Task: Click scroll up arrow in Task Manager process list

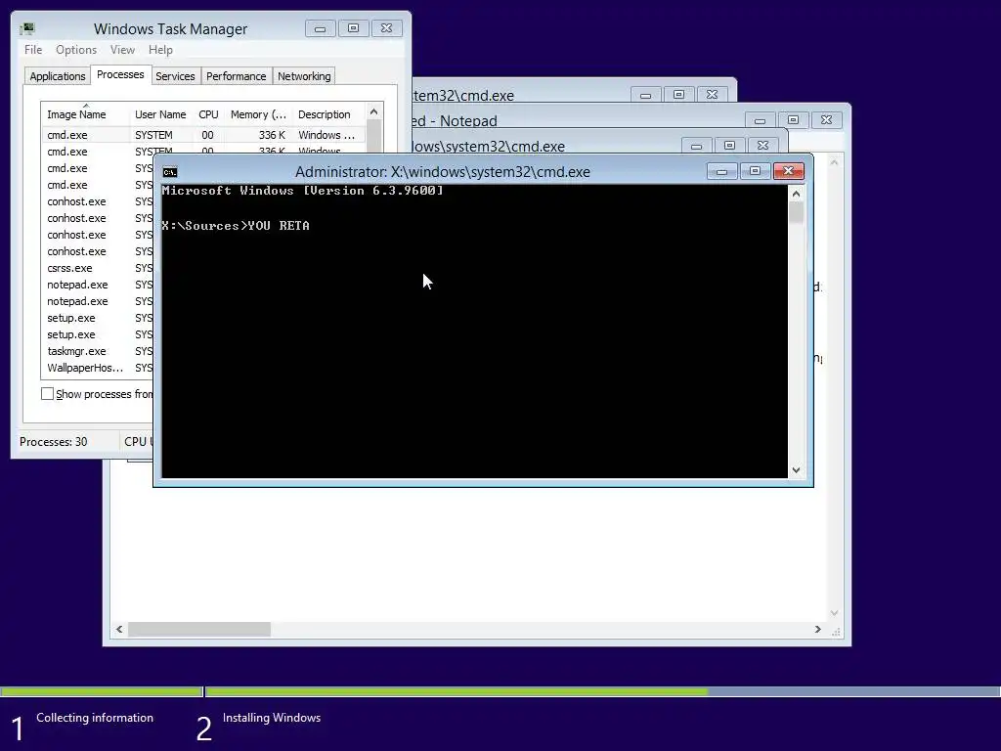Action: point(374,111)
